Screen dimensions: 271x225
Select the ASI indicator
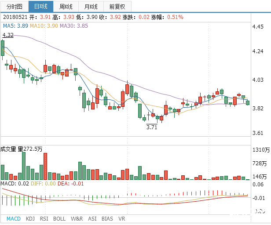92,219
